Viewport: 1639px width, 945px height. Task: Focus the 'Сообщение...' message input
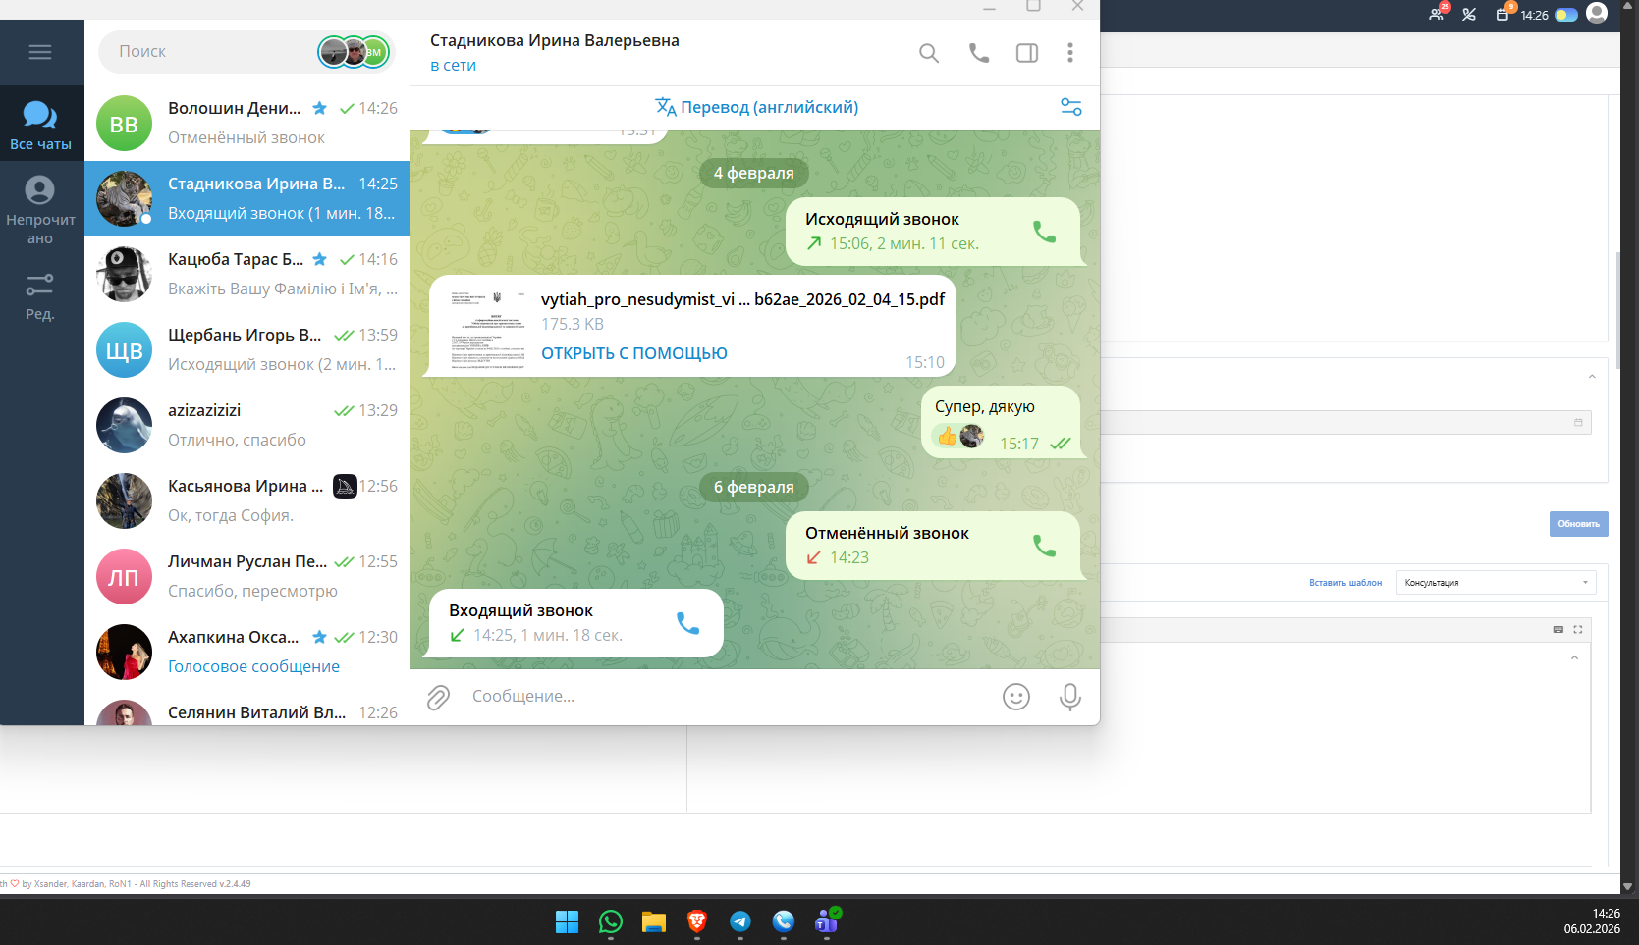tap(727, 697)
